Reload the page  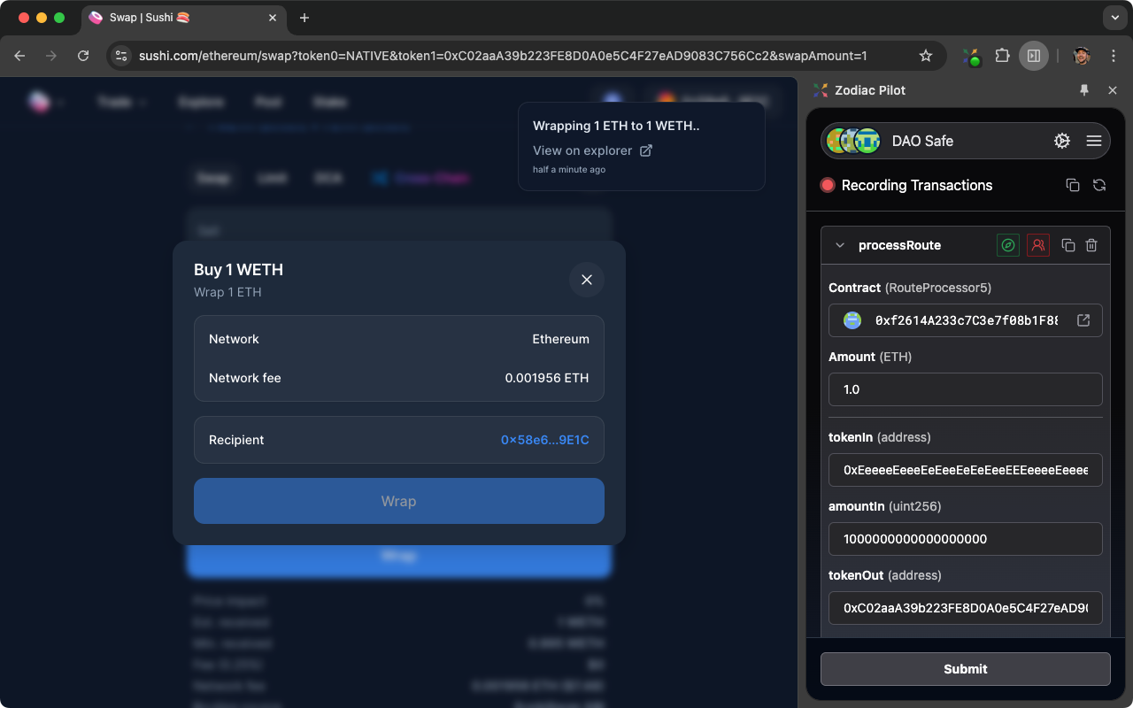click(83, 56)
